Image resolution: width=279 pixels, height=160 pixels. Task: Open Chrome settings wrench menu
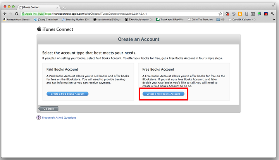(x=272, y=14)
